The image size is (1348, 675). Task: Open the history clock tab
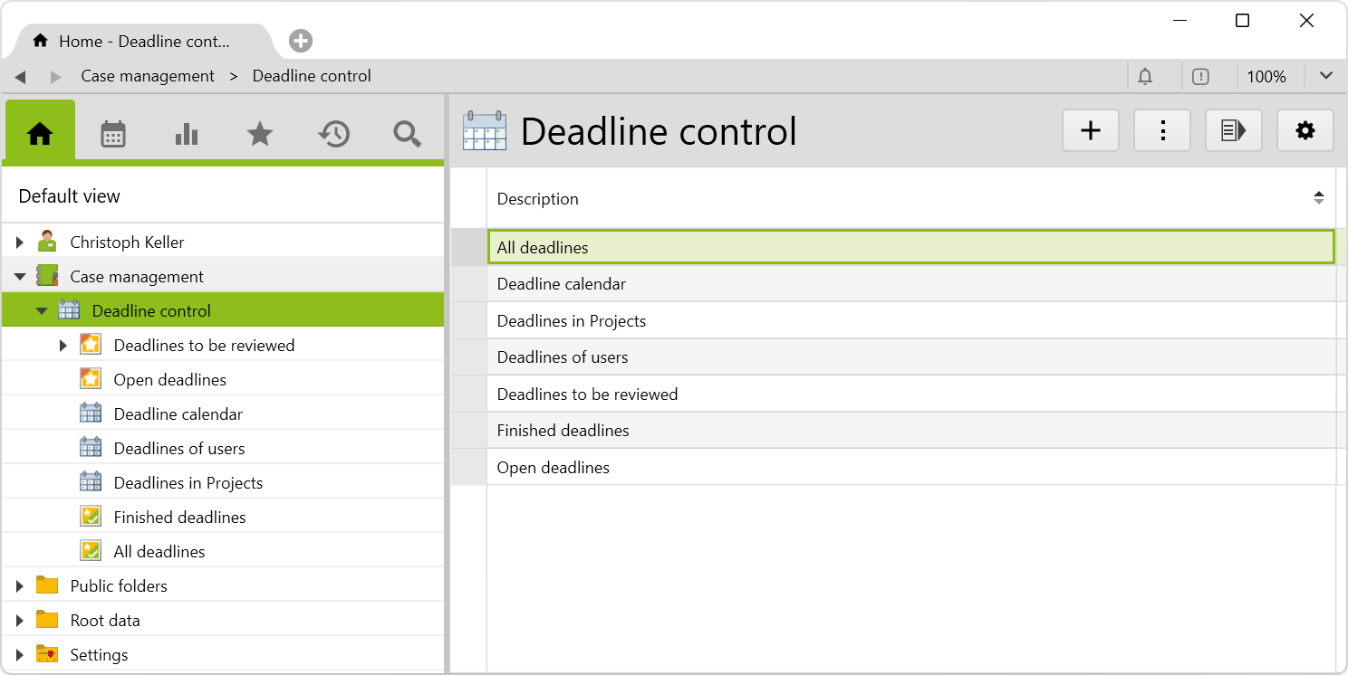pyautogui.click(x=333, y=134)
